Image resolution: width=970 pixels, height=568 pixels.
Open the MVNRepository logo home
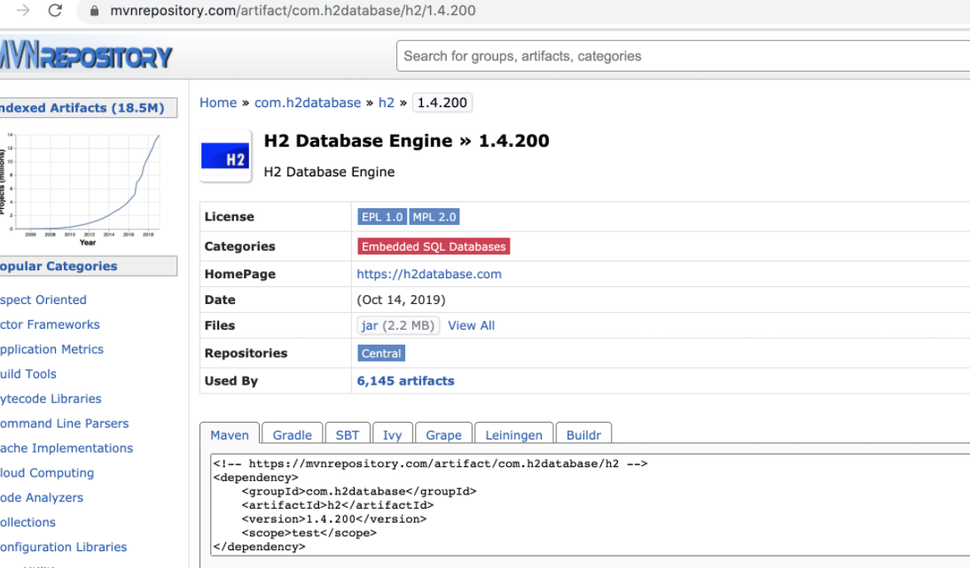[86, 56]
